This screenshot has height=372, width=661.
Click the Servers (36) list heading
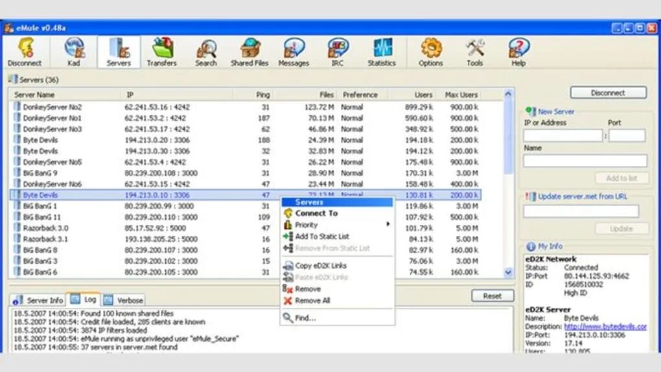pos(39,80)
